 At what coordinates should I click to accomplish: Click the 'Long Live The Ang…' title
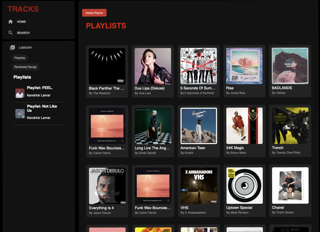pyautogui.click(x=152, y=148)
